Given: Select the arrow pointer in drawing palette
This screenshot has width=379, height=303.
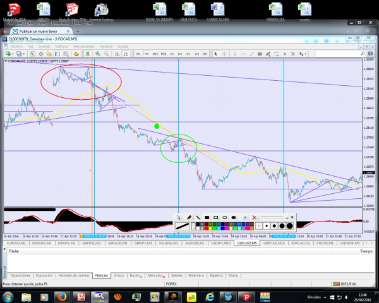Looking at the screenshot, I should 179,217.
